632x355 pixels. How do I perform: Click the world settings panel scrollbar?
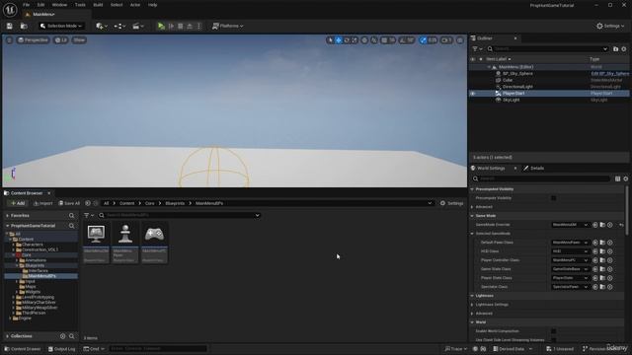(x=627, y=209)
